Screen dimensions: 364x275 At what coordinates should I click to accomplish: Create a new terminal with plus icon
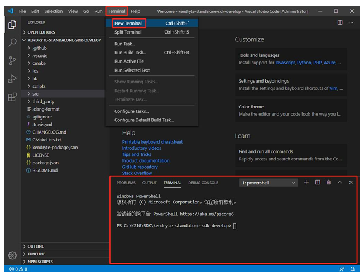(306, 182)
